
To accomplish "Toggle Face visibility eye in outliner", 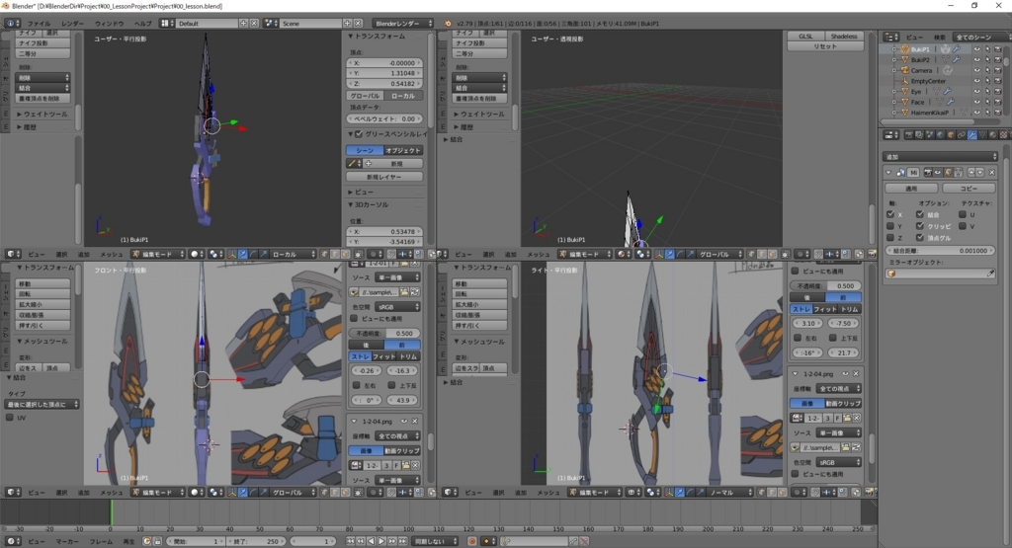I will [977, 102].
